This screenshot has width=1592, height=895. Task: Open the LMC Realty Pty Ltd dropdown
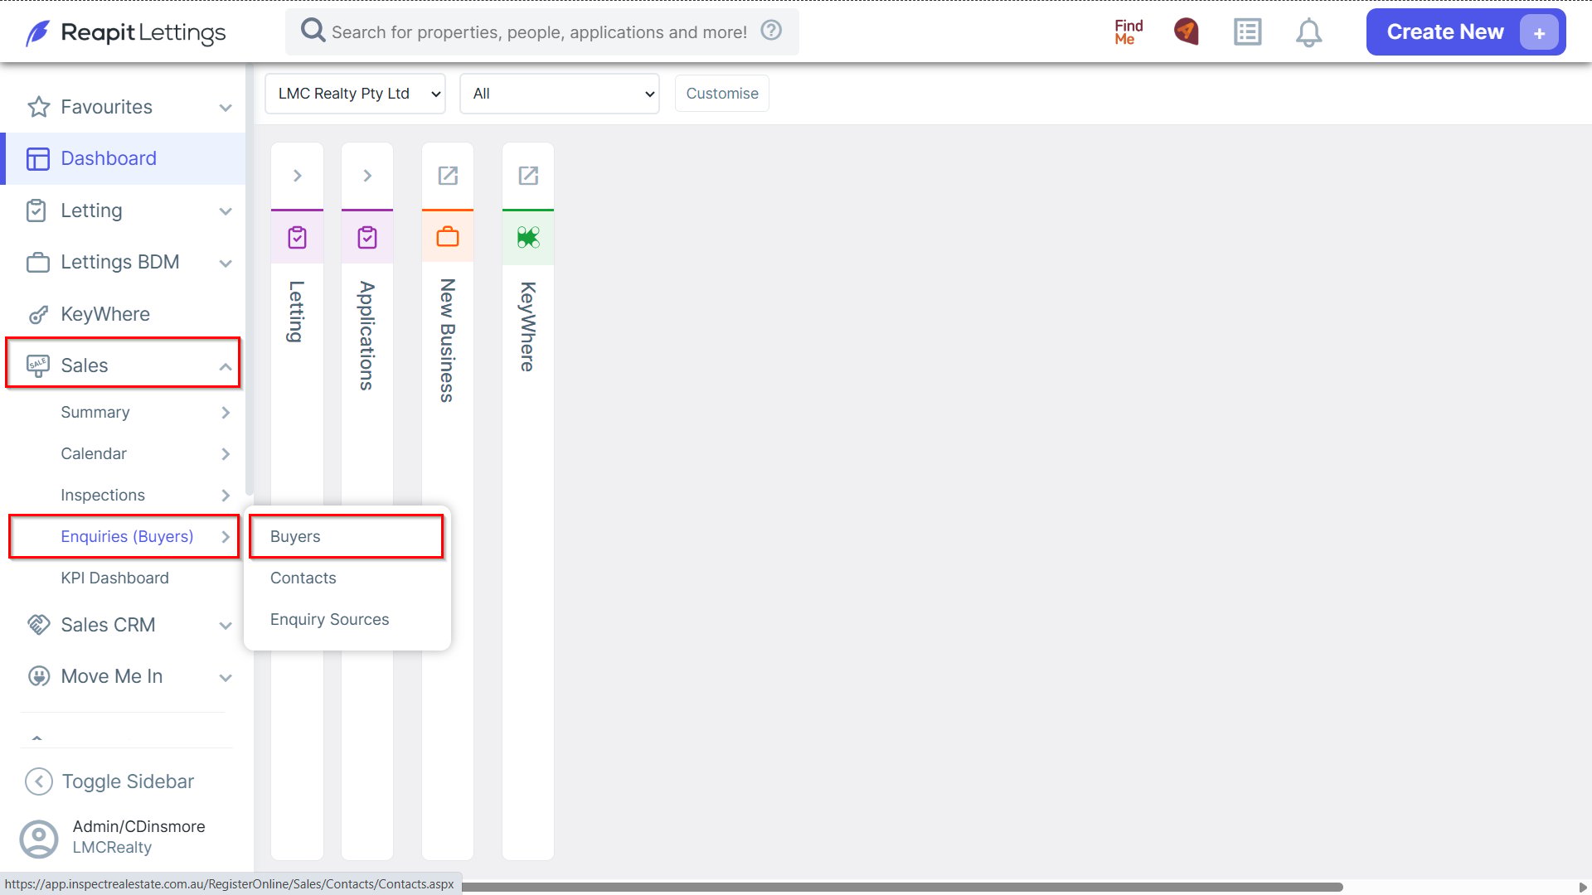pos(355,94)
